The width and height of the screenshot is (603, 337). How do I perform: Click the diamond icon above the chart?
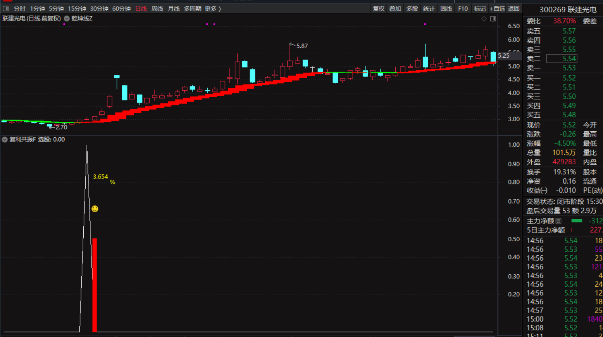point(484,19)
